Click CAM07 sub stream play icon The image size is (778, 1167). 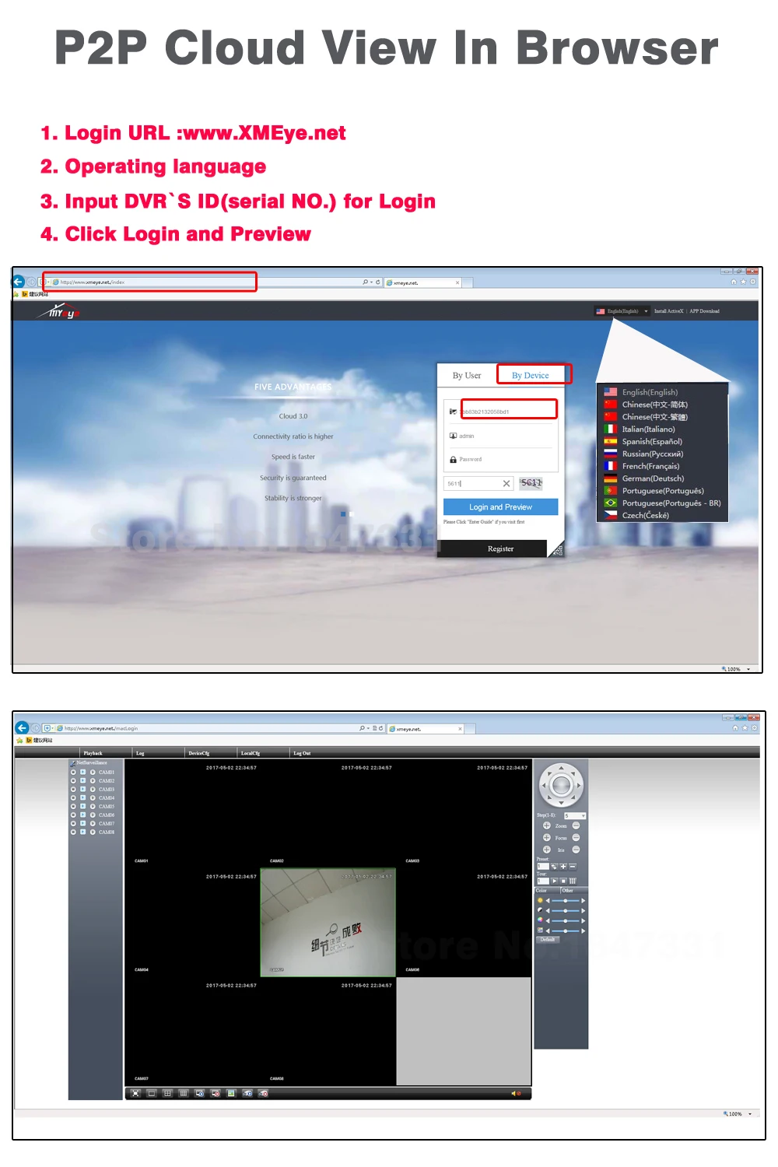pos(93,823)
